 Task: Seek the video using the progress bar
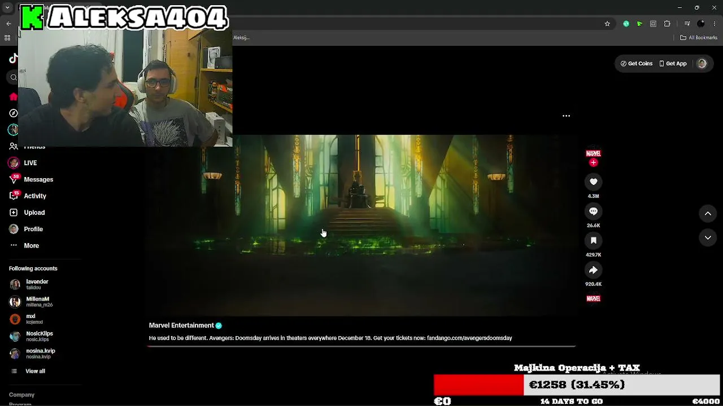coord(361,346)
